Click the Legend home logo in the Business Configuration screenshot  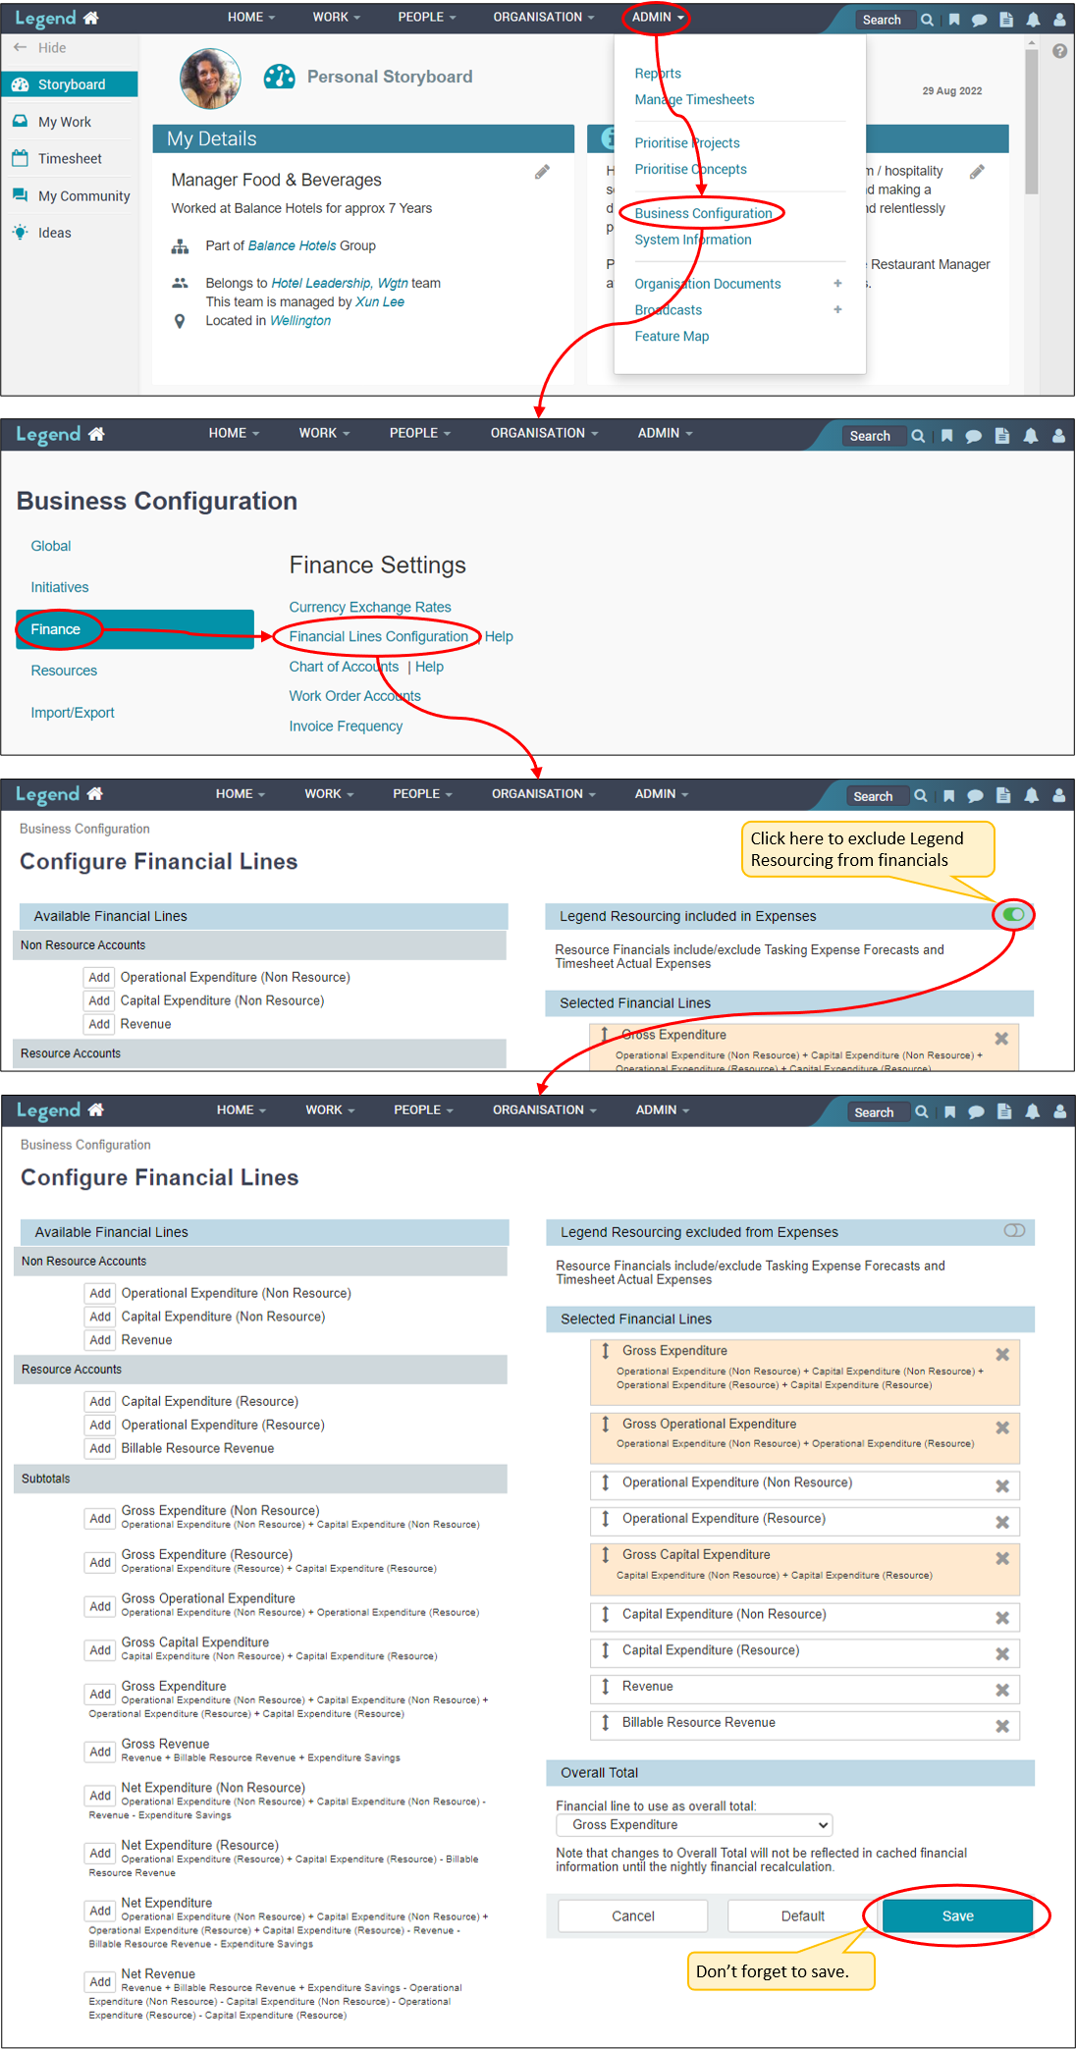pyautogui.click(x=60, y=434)
